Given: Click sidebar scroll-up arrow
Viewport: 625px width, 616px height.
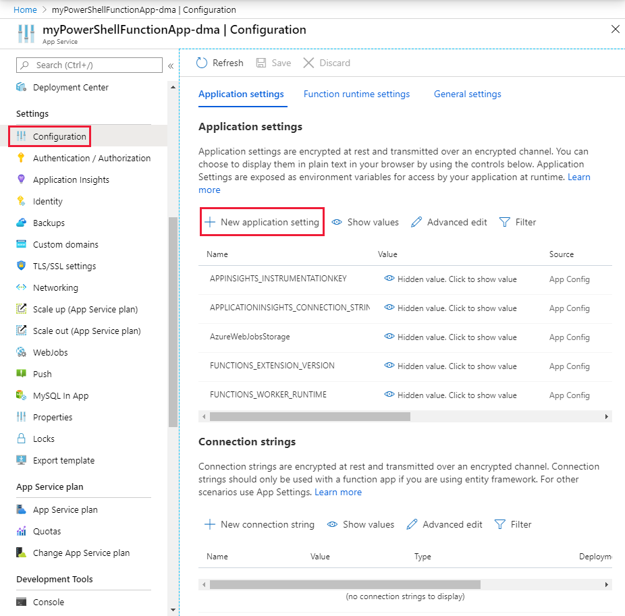Looking at the screenshot, I should 173,87.
